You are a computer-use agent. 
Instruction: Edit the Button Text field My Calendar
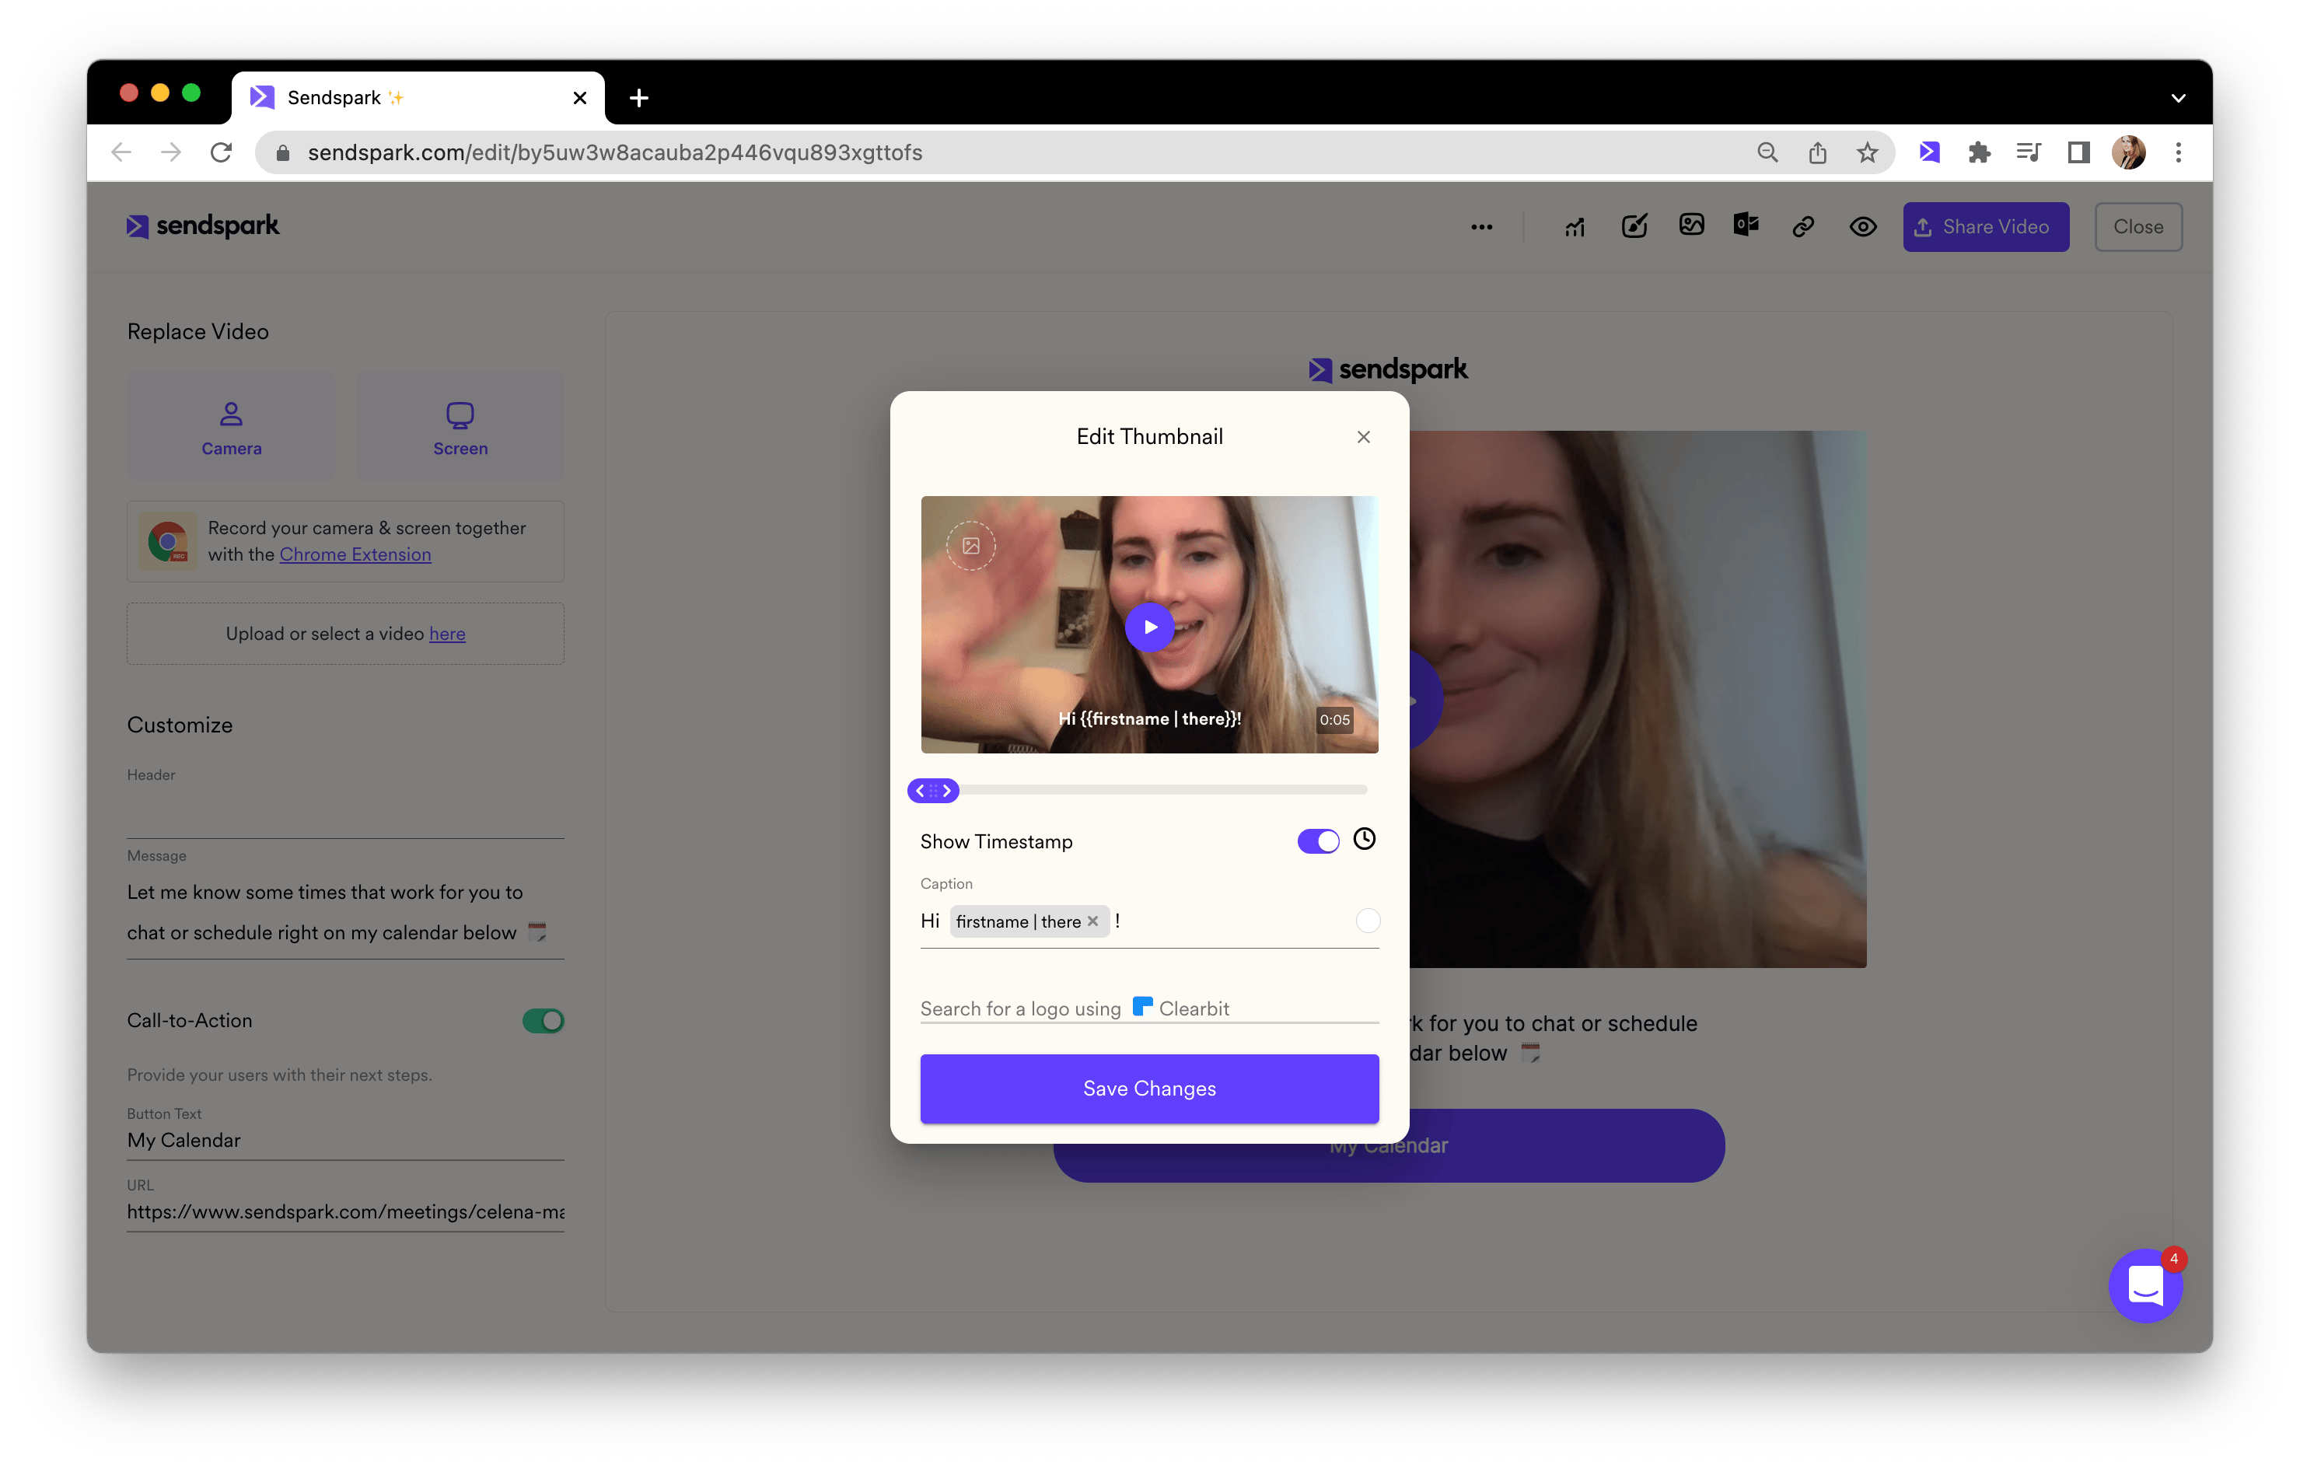(x=346, y=1141)
